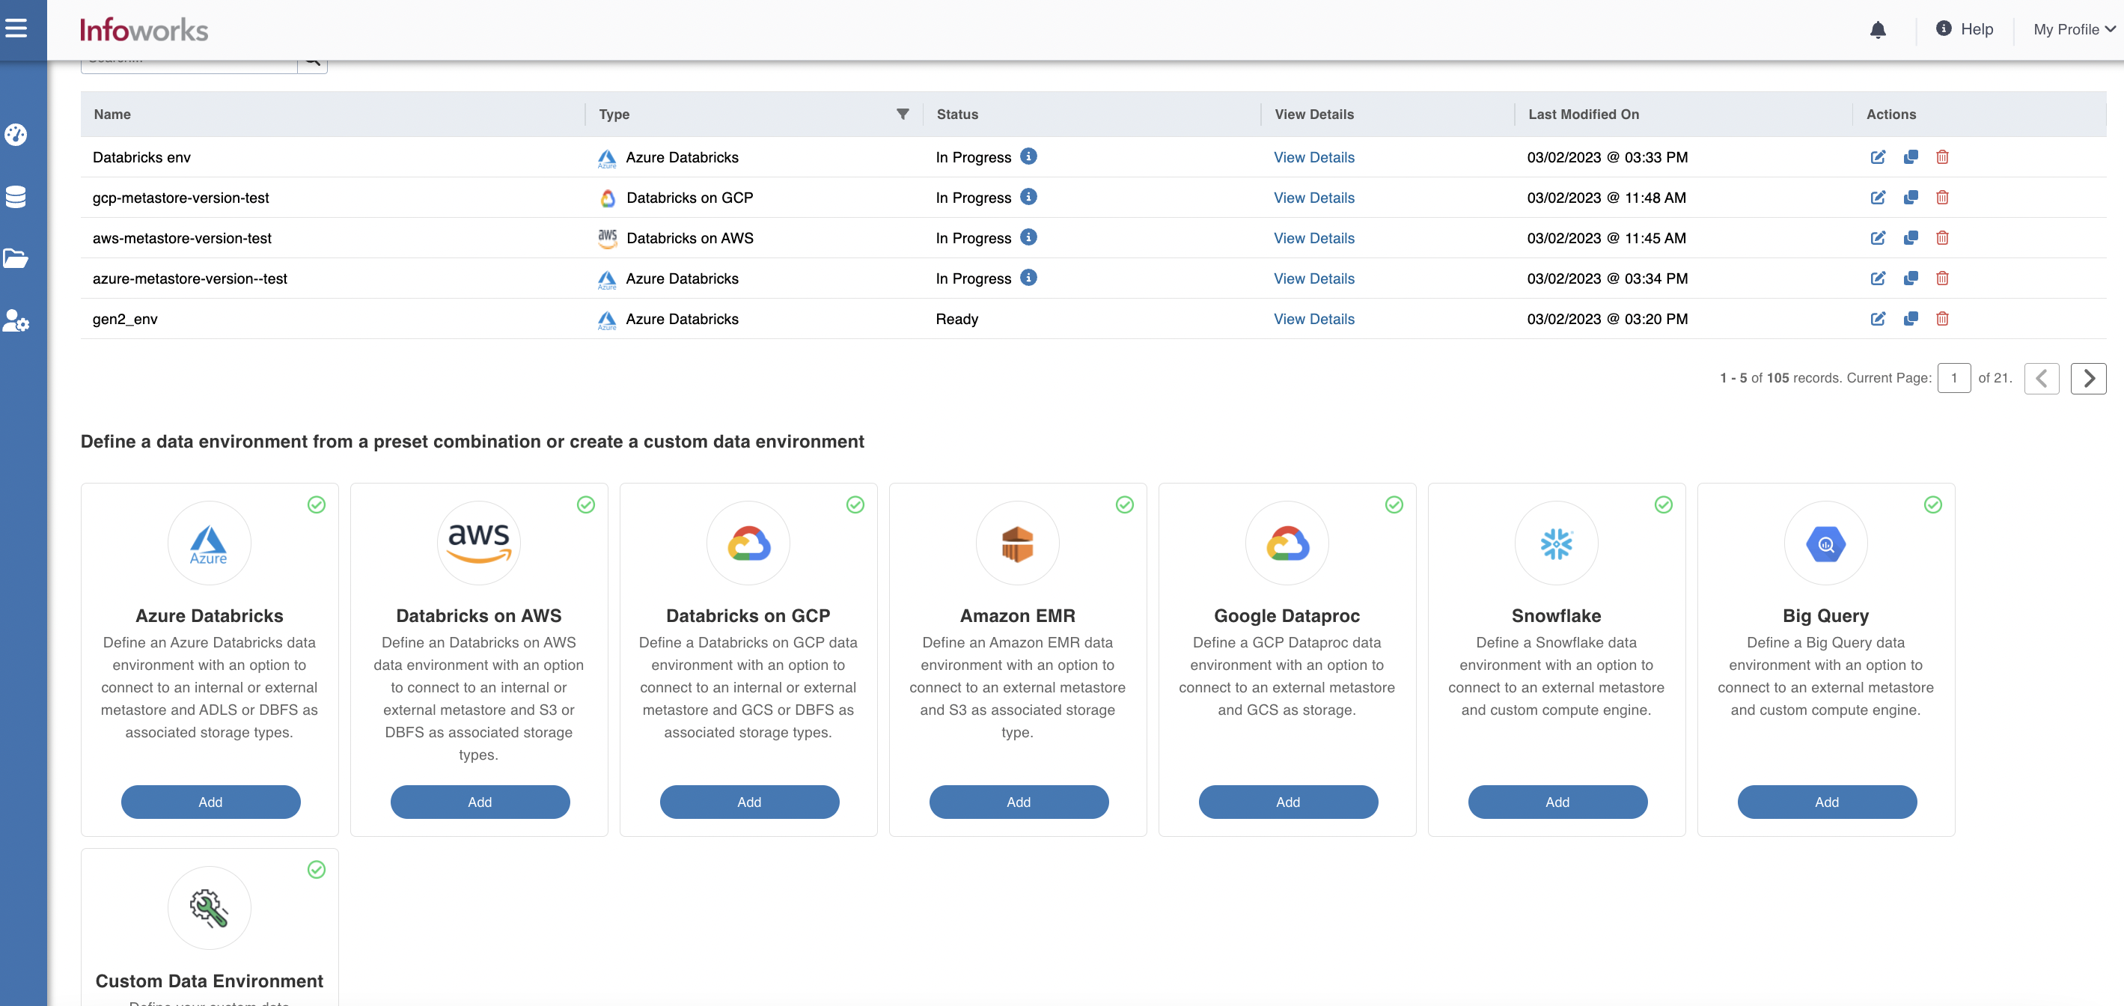Delete the gcp-metastore-version-test environment
The image size is (2124, 1006).
pos(1942,197)
